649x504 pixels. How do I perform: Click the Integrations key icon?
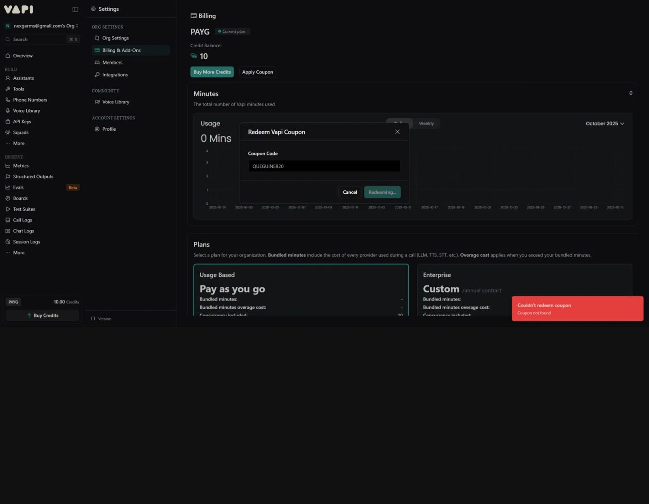[97, 75]
